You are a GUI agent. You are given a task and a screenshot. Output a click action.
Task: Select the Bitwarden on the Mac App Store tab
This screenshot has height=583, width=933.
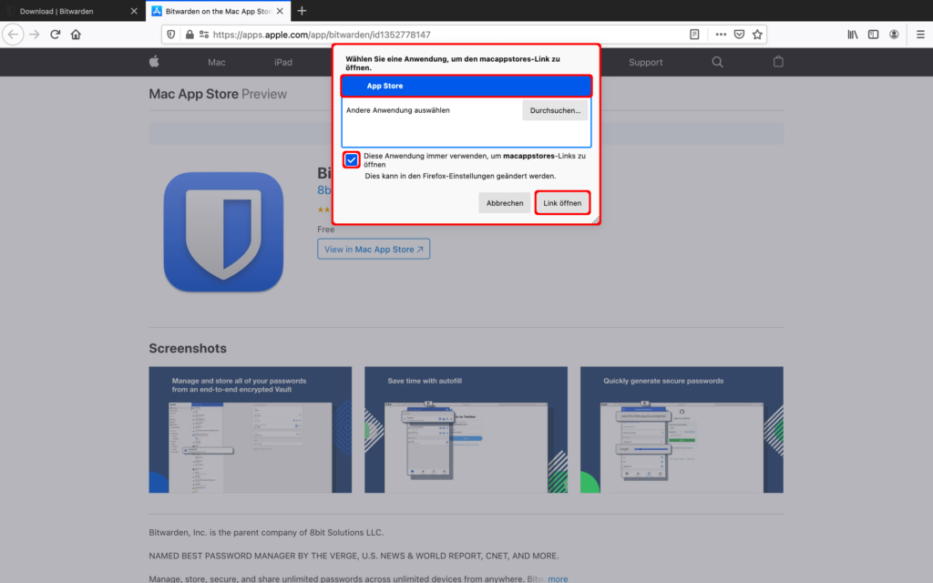pos(218,11)
